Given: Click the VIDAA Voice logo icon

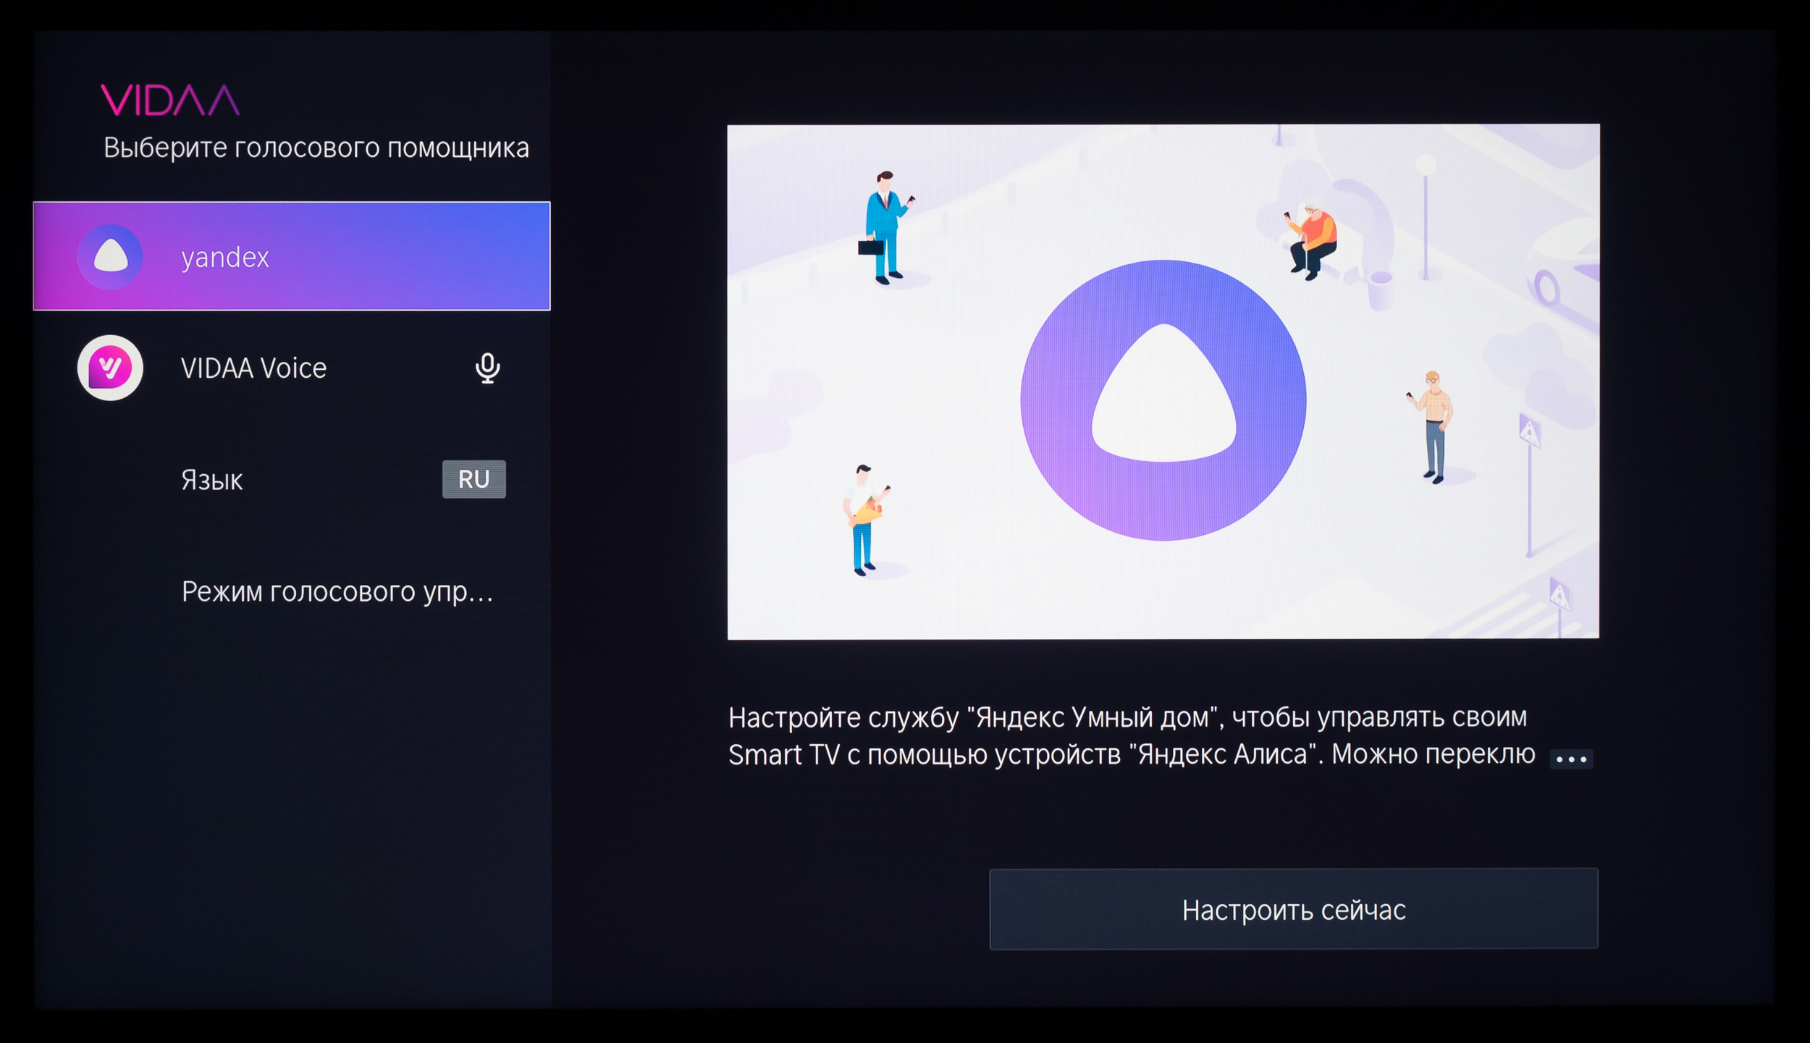Looking at the screenshot, I should [x=110, y=368].
